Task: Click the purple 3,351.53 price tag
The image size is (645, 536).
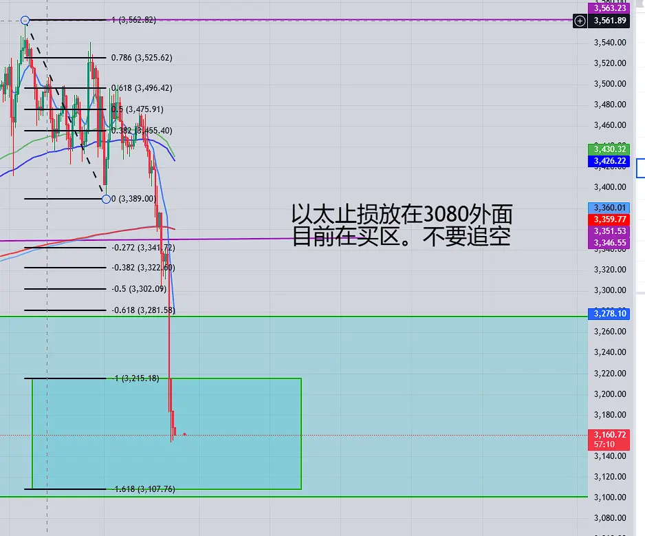Action: point(609,231)
